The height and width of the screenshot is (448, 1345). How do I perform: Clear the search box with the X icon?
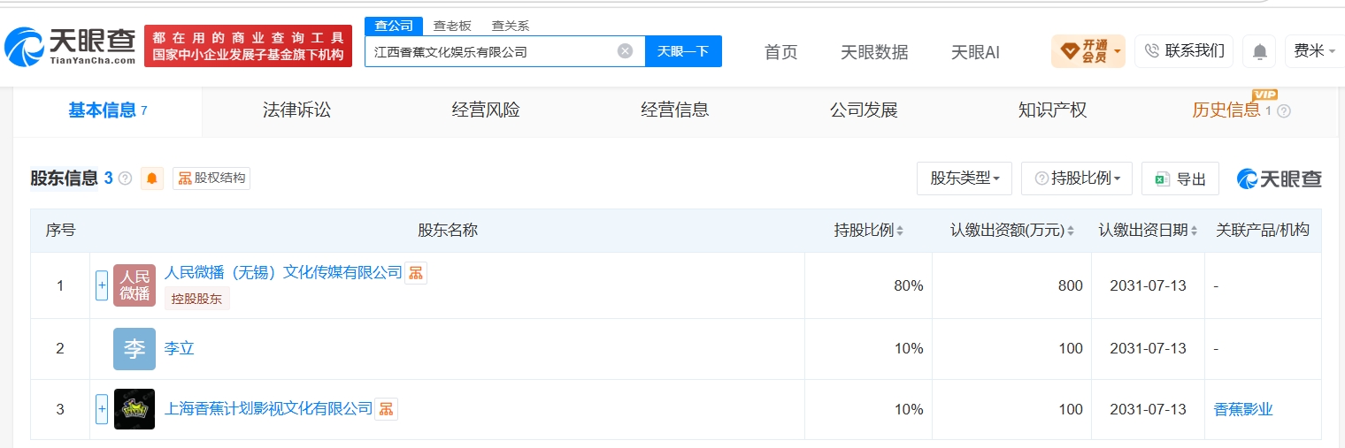[x=625, y=51]
